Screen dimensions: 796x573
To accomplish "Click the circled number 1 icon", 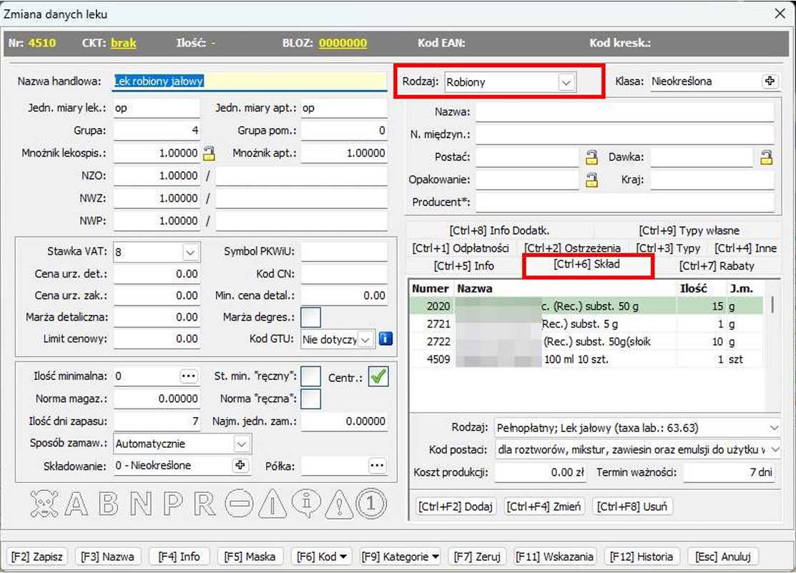I will coord(370,504).
